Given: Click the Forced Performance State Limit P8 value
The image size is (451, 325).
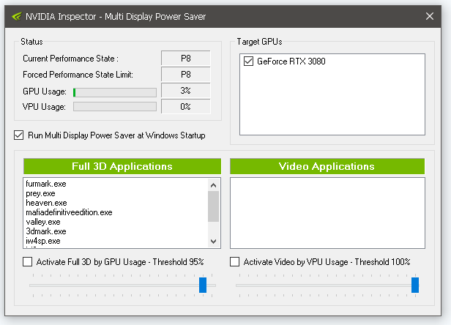Looking at the screenshot, I should 186,75.
